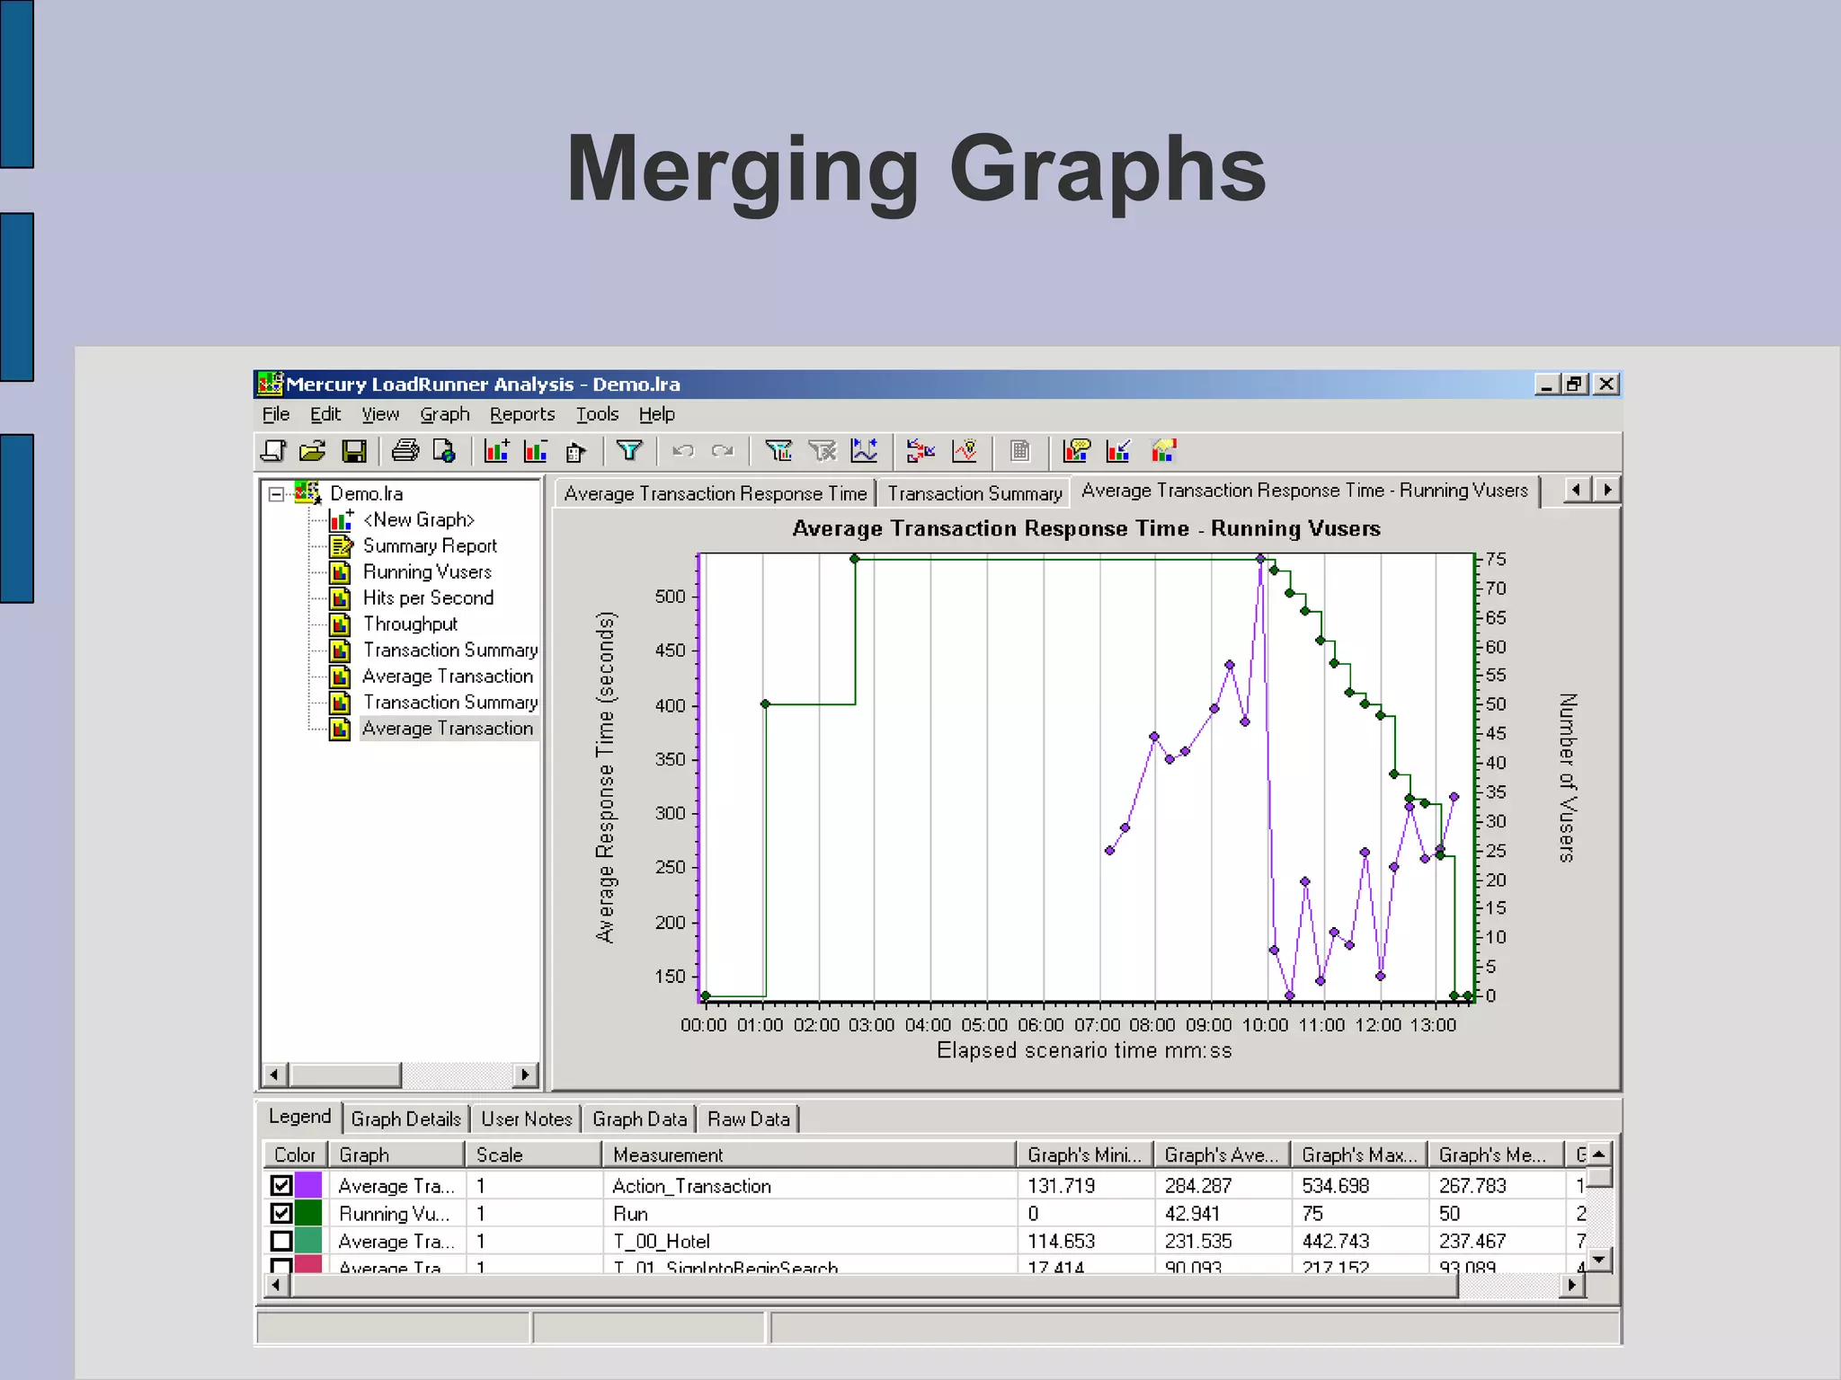This screenshot has height=1380, width=1841.
Task: Click the Auto Correlate lightbulb icon
Action: (x=965, y=450)
